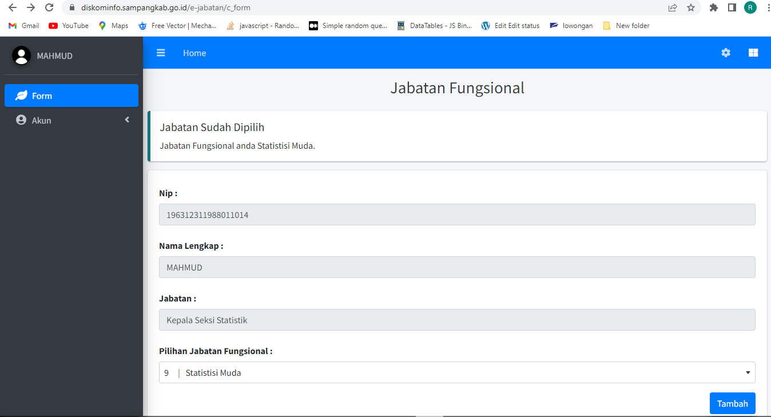Open the Gmail bookmark
This screenshot has width=771, height=417.
click(24, 26)
